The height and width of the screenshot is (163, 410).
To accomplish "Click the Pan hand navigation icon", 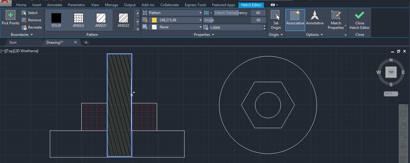I will point(403,126).
